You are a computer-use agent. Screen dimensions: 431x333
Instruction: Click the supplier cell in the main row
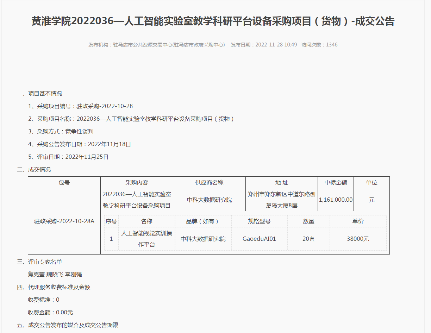pyautogui.click(x=209, y=200)
